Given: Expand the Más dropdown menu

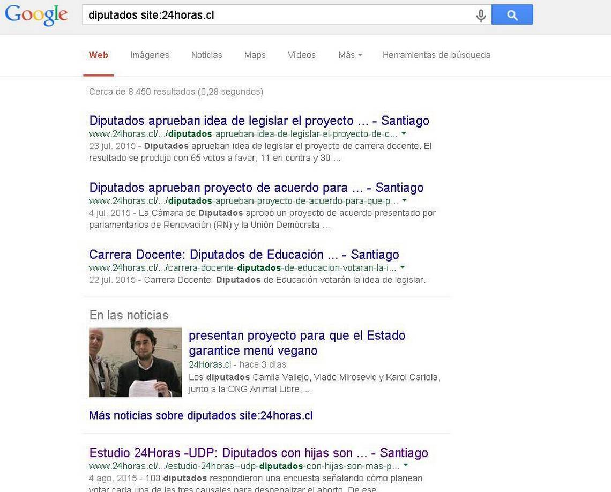Looking at the screenshot, I should coord(351,55).
